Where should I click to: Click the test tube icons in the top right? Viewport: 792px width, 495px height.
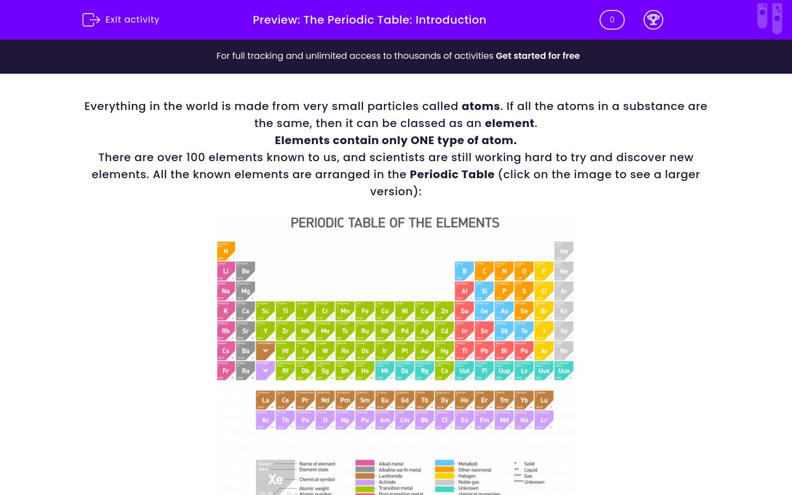[769, 18]
